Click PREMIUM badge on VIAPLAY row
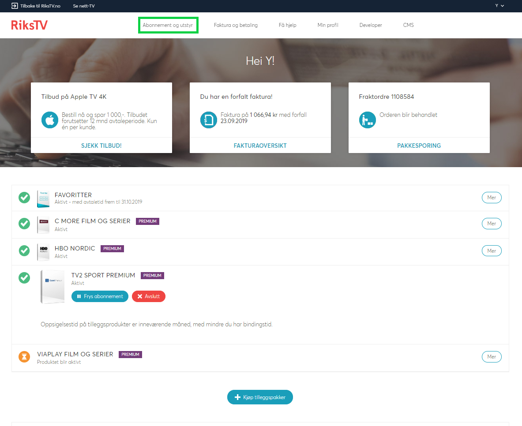 pyautogui.click(x=130, y=355)
